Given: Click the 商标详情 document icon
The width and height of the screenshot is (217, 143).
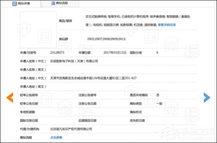Looking at the screenshot, I should 14,4.
